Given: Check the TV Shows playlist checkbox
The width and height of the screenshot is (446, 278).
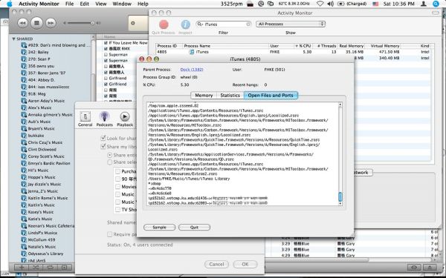Looking at the screenshot, I should pyautogui.click(x=117, y=210).
